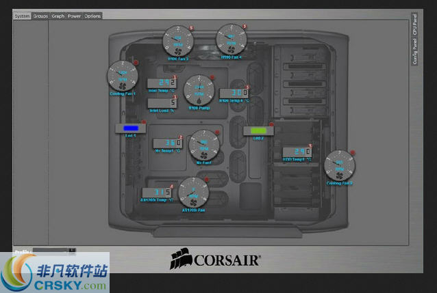This screenshot has width=437, height=293.
Task: Switch to the Groups tab
Action: [40, 16]
